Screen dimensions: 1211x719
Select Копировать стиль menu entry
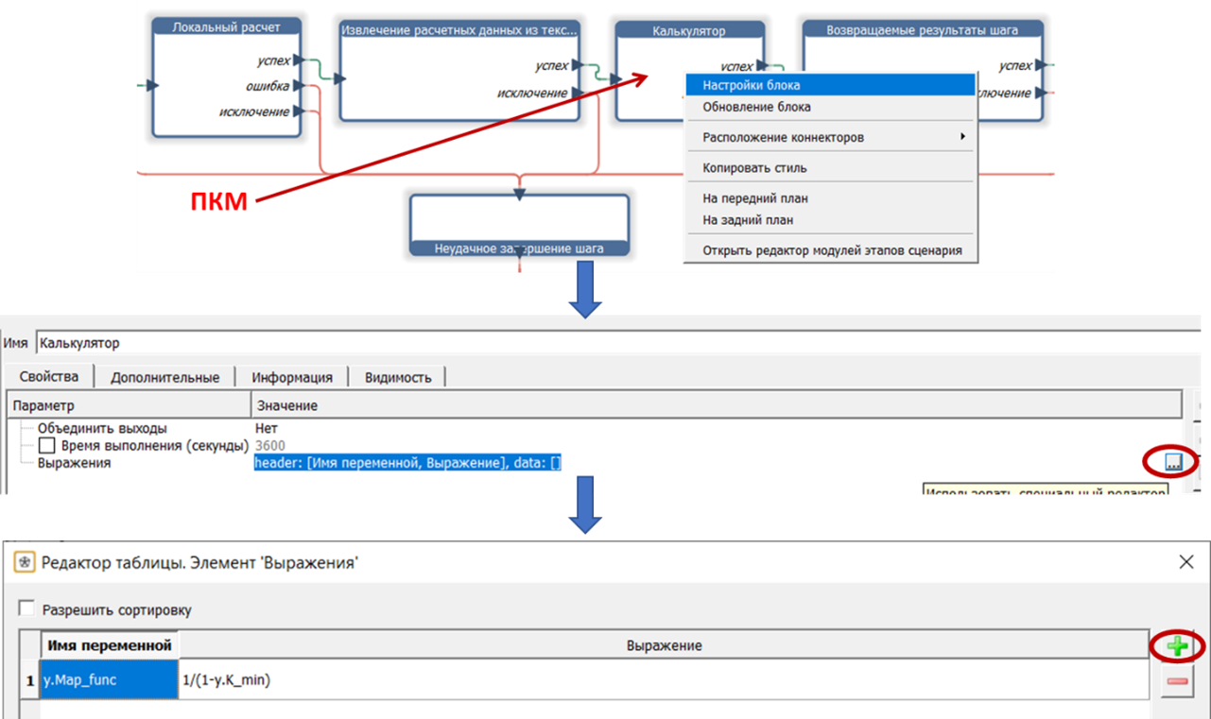[x=829, y=167]
